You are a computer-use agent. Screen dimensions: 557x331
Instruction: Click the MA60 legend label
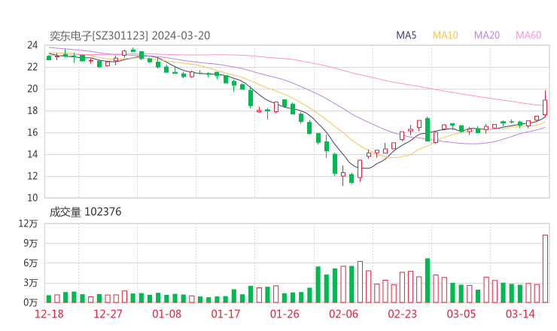coord(528,35)
